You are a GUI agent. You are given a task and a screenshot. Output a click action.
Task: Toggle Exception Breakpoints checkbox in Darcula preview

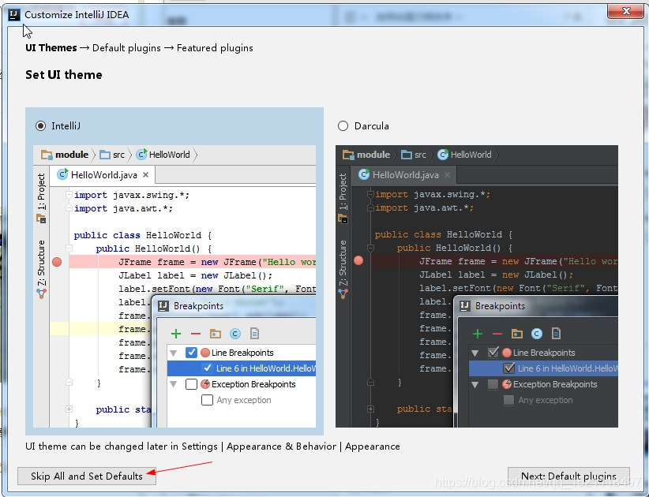[x=493, y=384]
